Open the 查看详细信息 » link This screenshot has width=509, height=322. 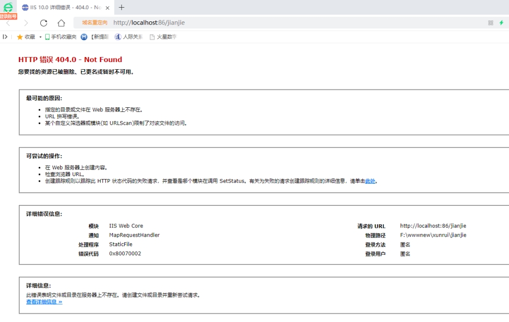[x=44, y=302]
